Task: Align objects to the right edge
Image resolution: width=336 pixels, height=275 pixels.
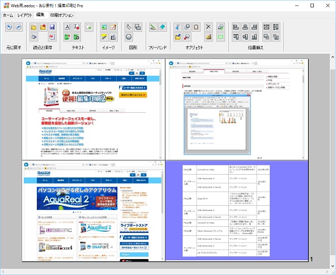Action: click(254, 27)
